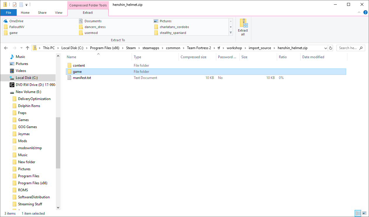Image resolution: width=369 pixels, height=217 pixels.
Task: Go up one folder level
Action: pos(28,48)
